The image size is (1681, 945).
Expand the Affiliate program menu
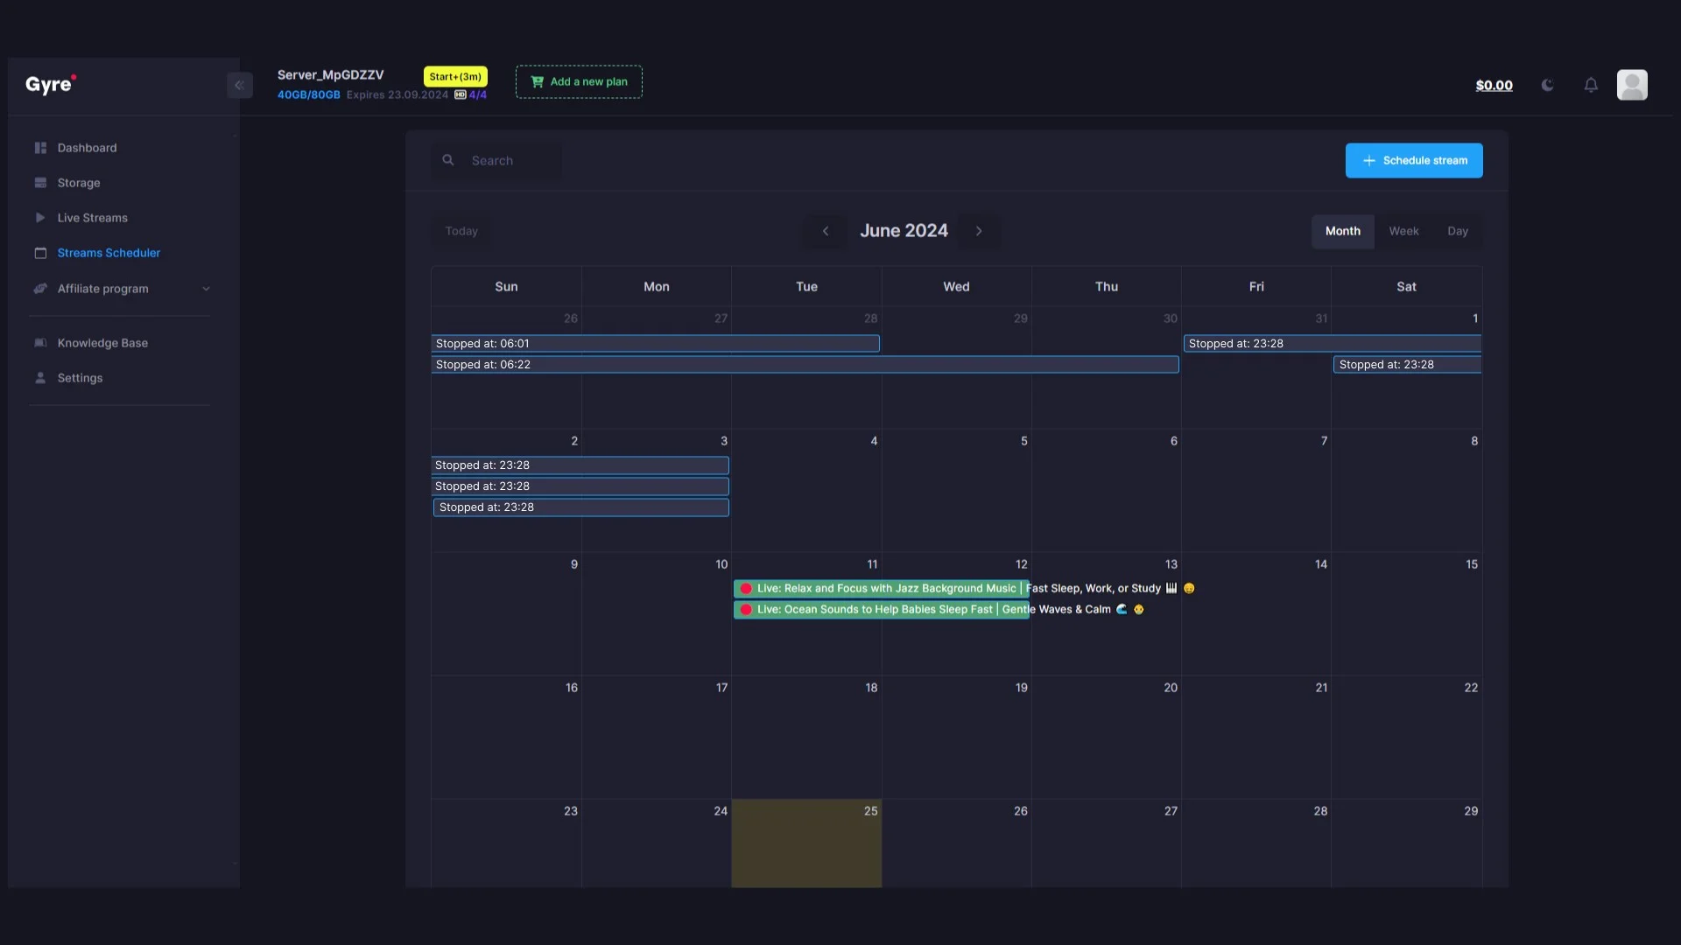coord(207,289)
